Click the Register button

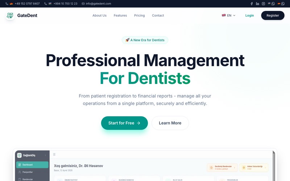(x=273, y=16)
